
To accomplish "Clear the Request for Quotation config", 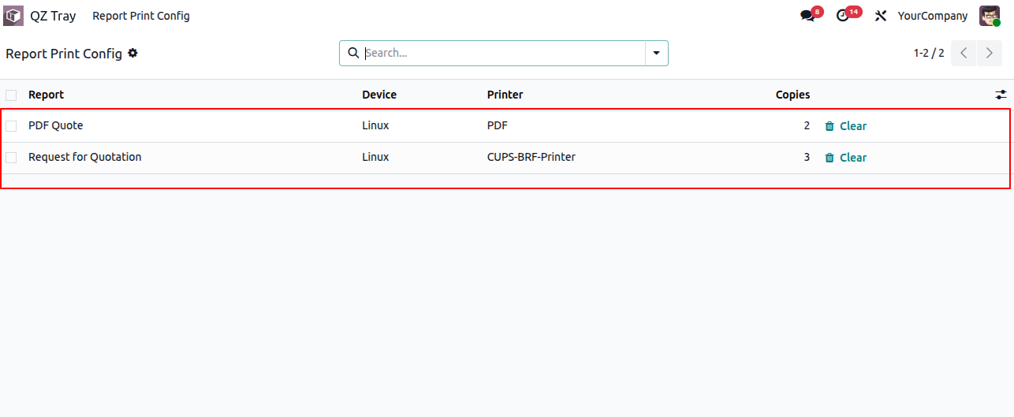I will (x=845, y=158).
